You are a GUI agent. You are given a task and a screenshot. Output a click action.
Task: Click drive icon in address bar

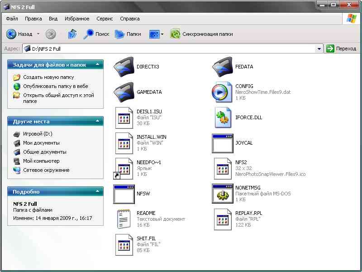click(x=27, y=49)
